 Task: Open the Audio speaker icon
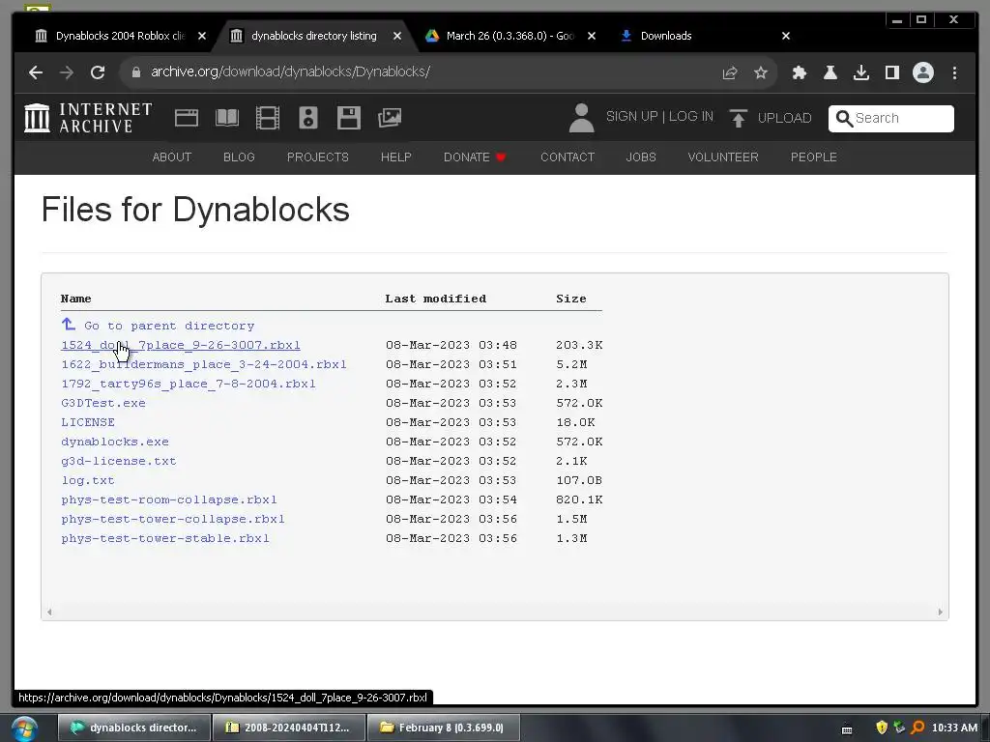click(308, 118)
